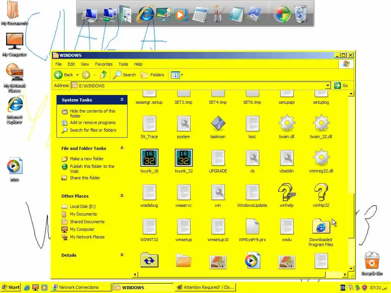Open the twunk_16 file icon
Image resolution: width=391 pixels, height=293 pixels.
[149, 158]
